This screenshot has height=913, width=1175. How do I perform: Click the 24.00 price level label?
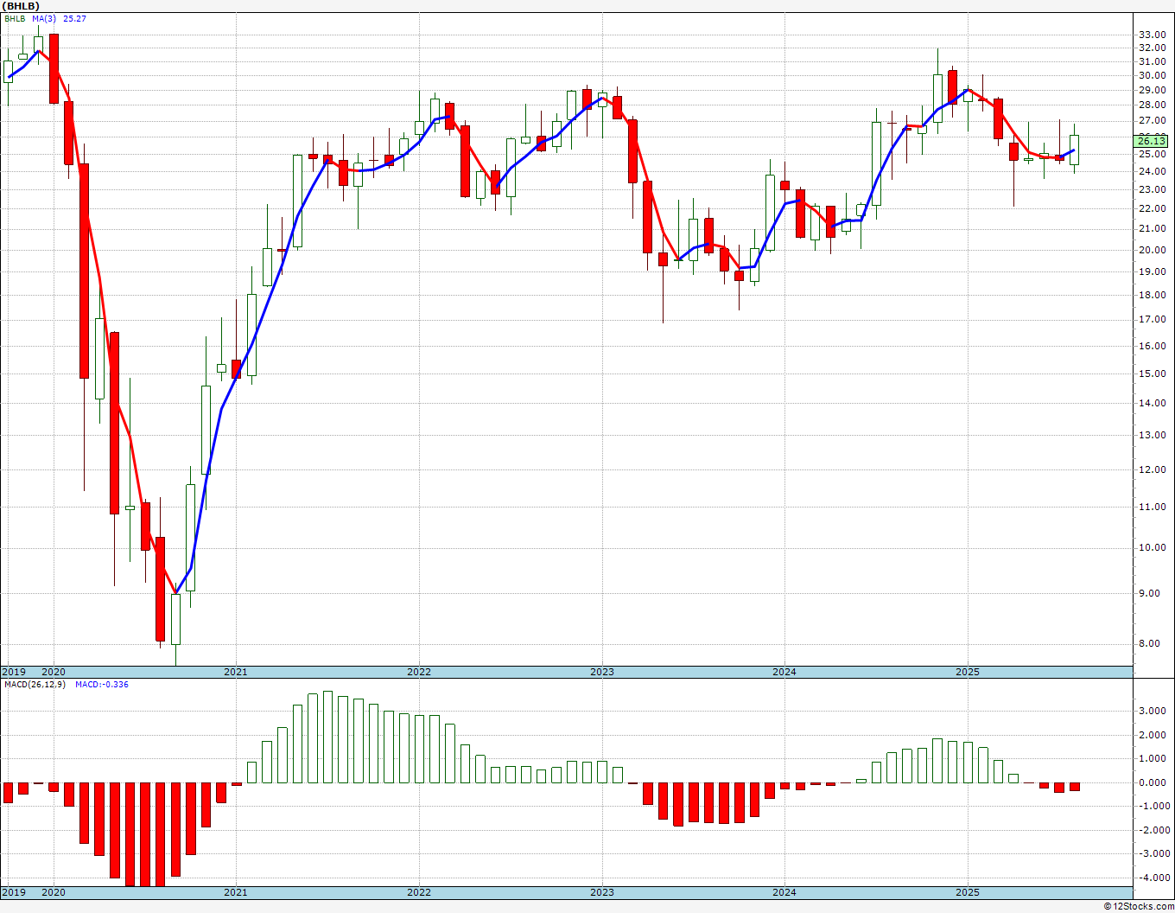coord(1152,171)
